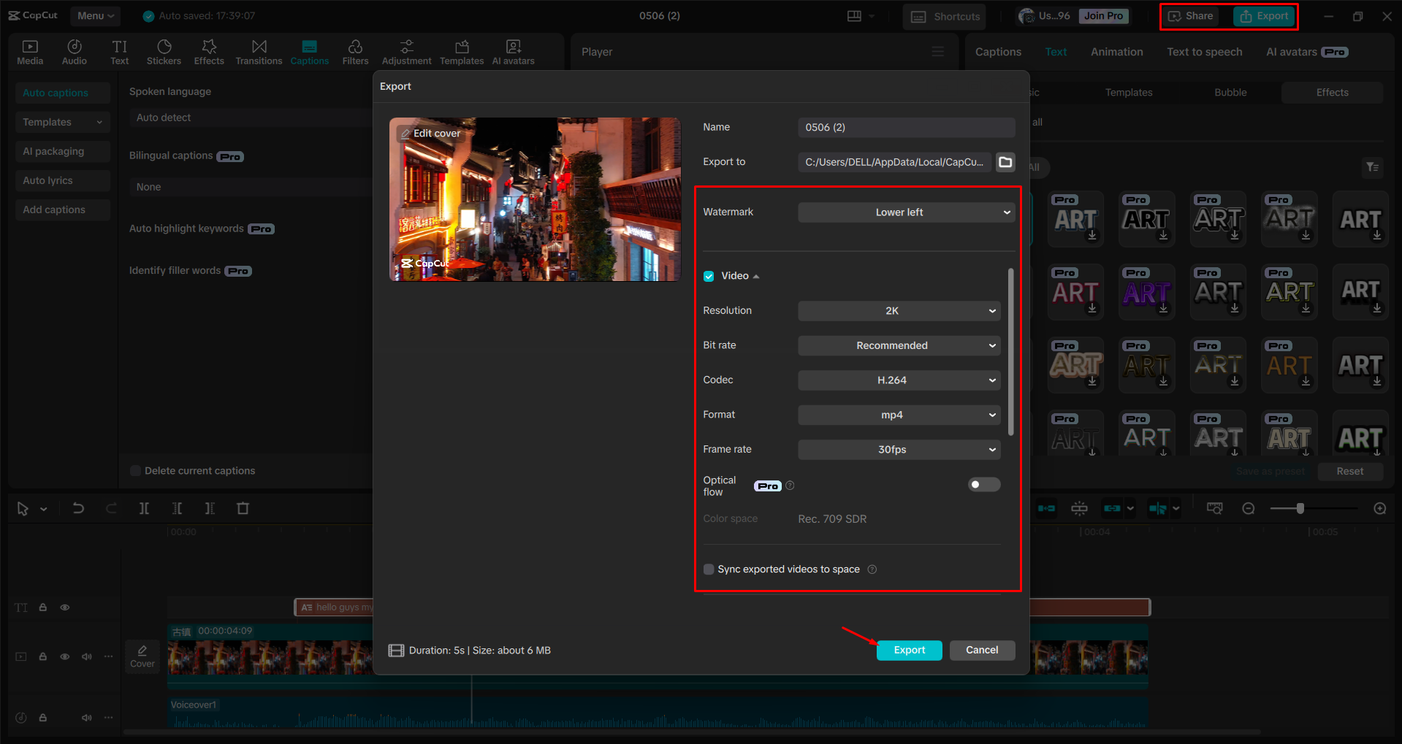Click the Undo arrow in timeline toolbar

pyautogui.click(x=78, y=508)
